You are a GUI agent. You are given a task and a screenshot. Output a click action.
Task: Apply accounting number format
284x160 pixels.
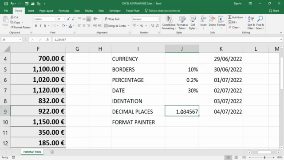[134, 26]
